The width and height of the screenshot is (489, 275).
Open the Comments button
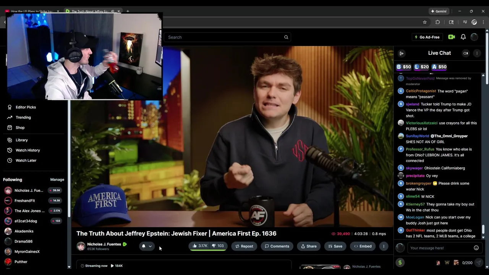point(277,246)
